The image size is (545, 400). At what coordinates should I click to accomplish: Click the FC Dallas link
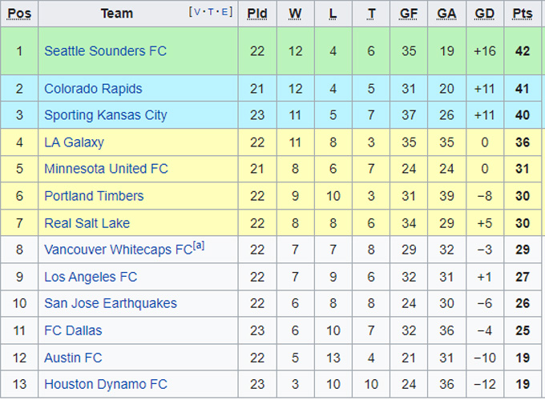(73, 330)
